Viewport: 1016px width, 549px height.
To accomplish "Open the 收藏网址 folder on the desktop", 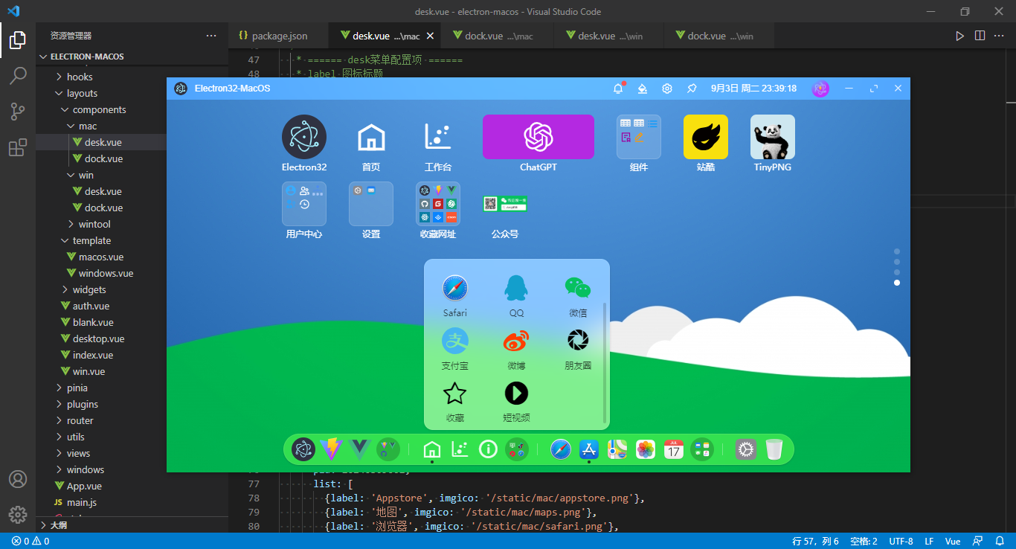I will pos(438,204).
